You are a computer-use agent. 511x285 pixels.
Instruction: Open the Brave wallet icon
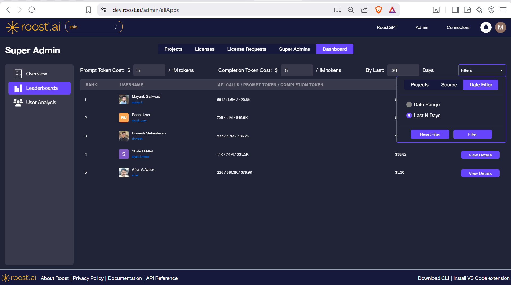[x=467, y=10]
